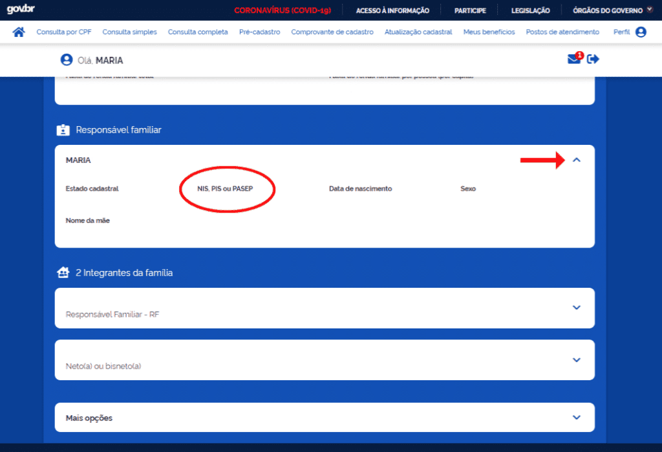
Task: Open Consulta por CPF menu item
Action: point(64,32)
